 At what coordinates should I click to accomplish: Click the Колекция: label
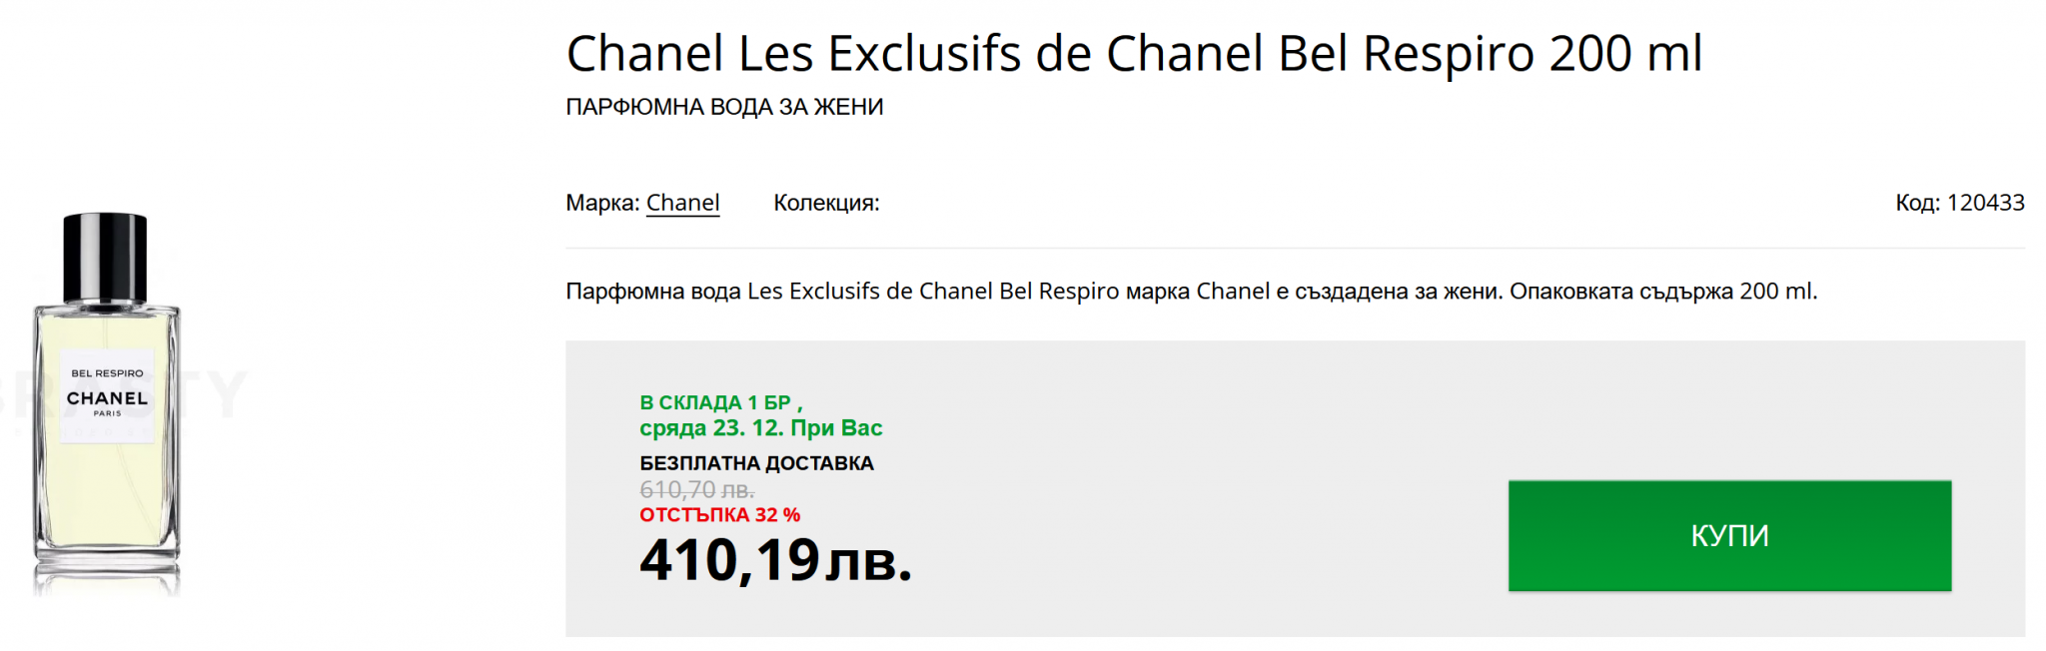pos(826,203)
